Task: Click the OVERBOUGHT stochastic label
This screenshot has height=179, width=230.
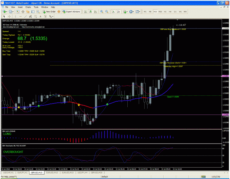Action: point(13,152)
